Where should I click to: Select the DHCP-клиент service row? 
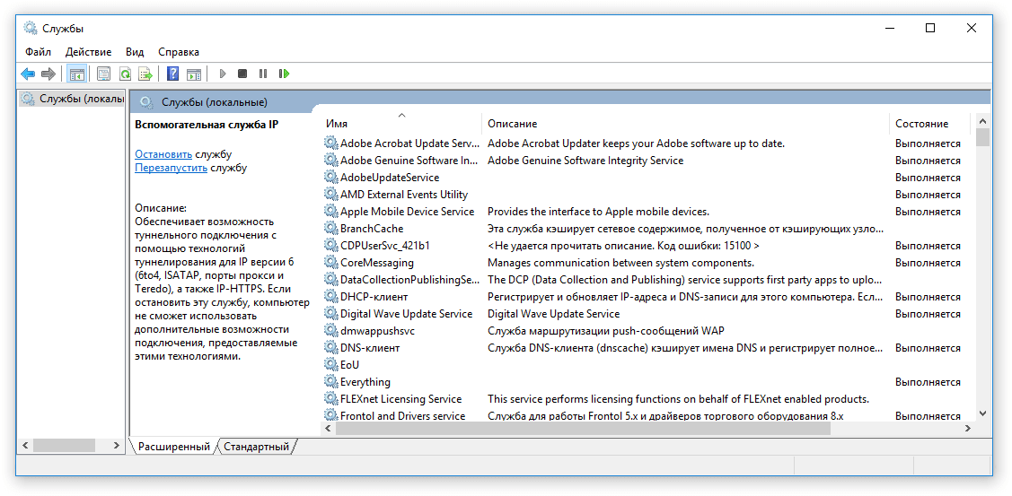point(374,297)
